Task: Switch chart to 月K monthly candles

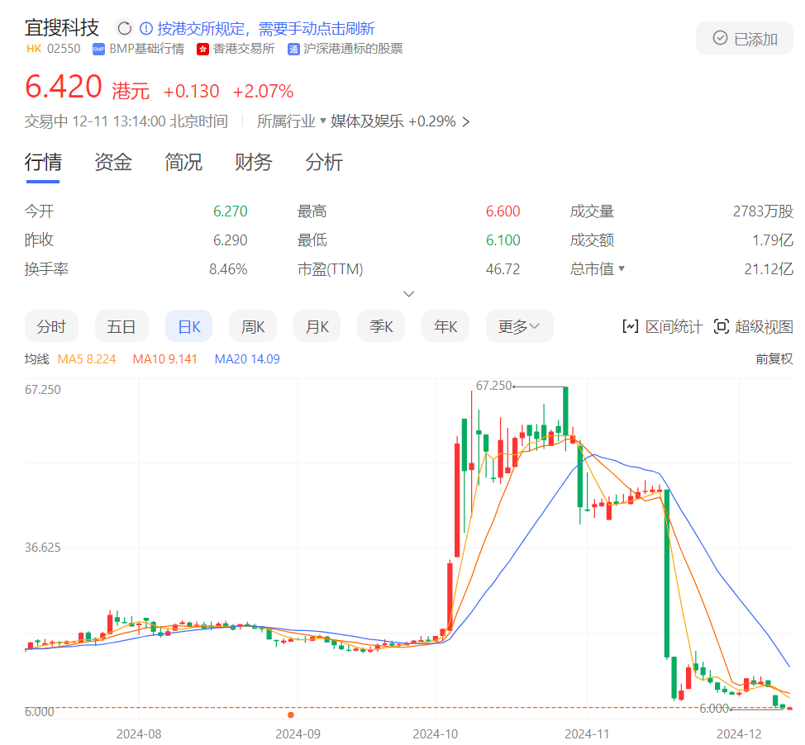Action: click(x=317, y=326)
